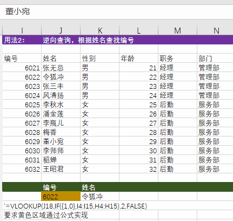Click the green-banded 姓名 lookup header

[x=100, y=187]
